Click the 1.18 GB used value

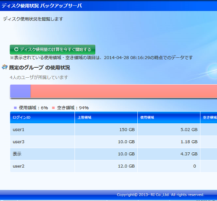[x=189, y=142]
